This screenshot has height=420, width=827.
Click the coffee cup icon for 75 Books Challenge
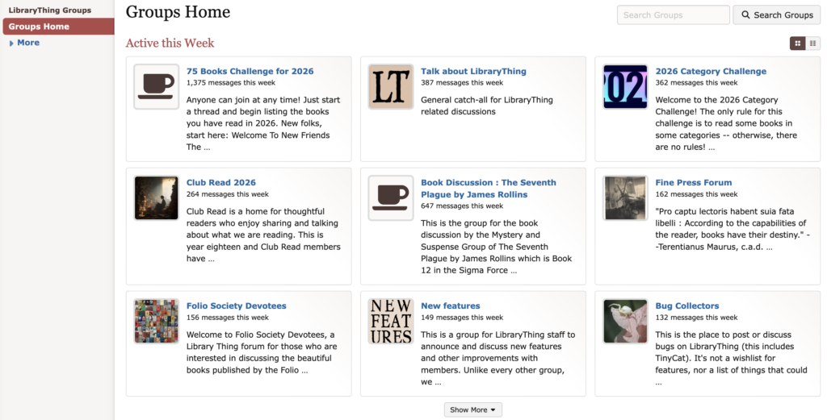point(156,86)
